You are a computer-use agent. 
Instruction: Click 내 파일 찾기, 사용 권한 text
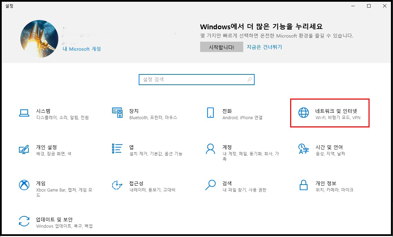tap(244, 190)
